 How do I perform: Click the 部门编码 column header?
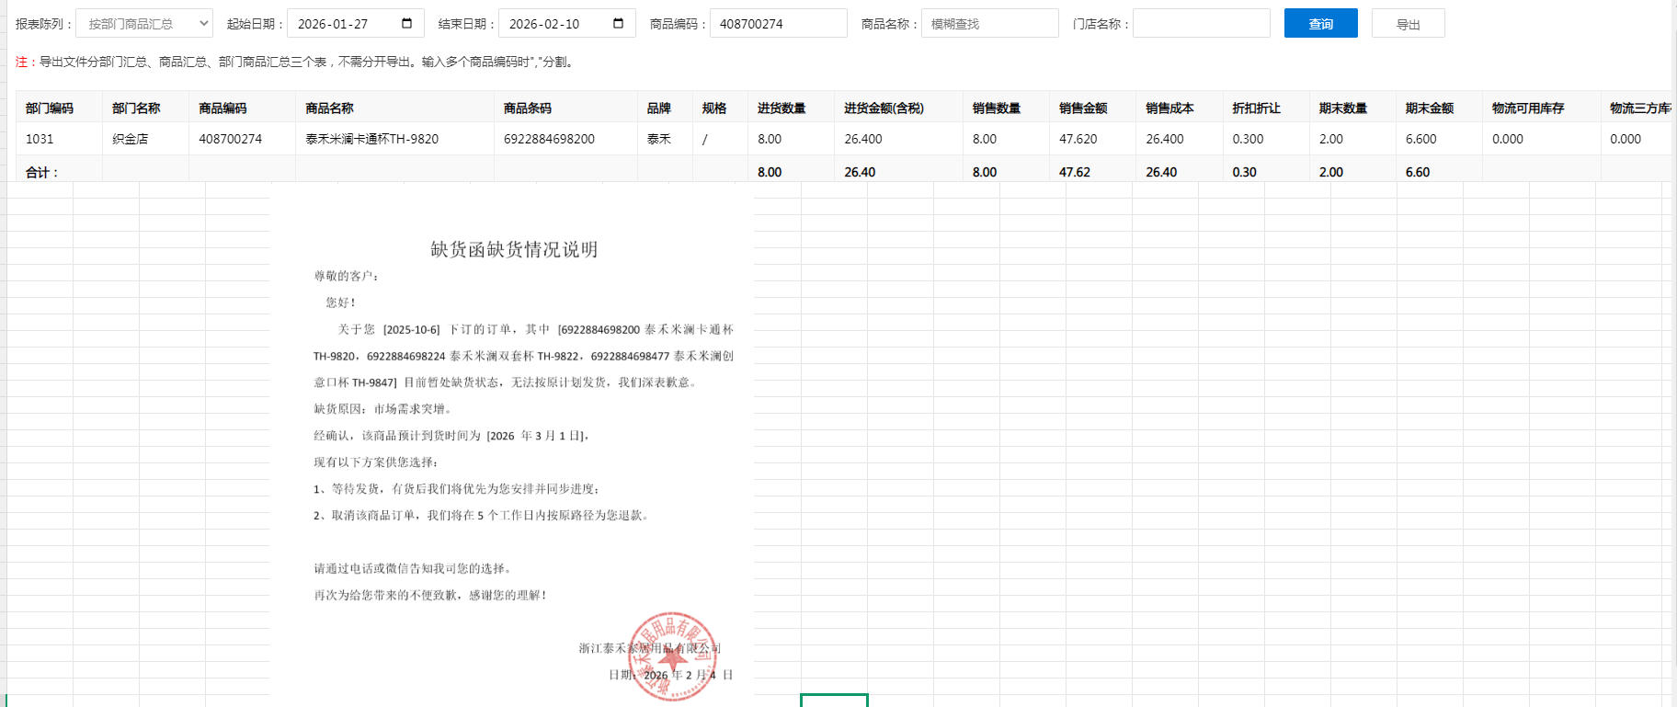point(50,108)
